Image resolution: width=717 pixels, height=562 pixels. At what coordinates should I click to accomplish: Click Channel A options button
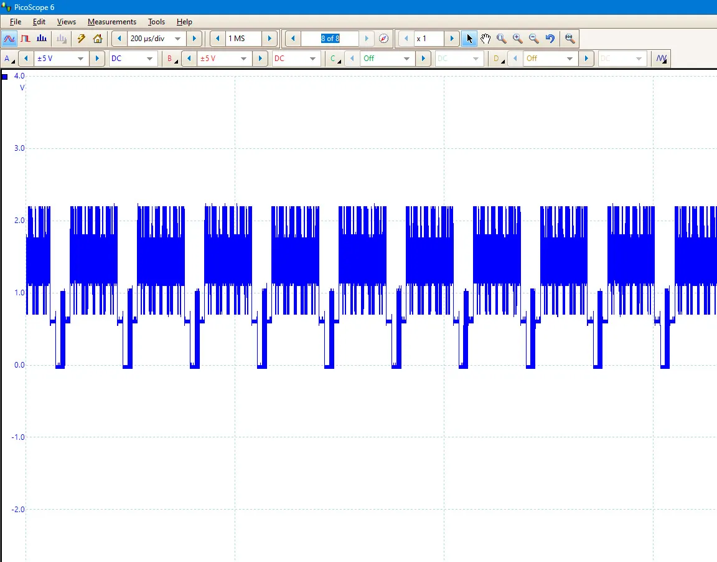(x=9, y=59)
